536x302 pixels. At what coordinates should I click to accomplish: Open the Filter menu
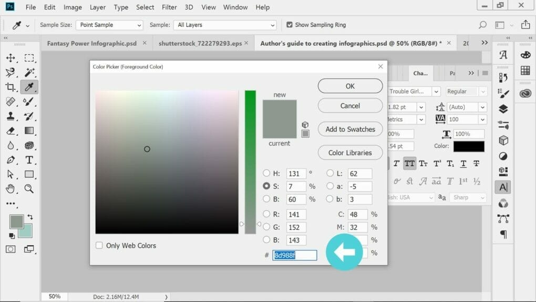coord(169,7)
